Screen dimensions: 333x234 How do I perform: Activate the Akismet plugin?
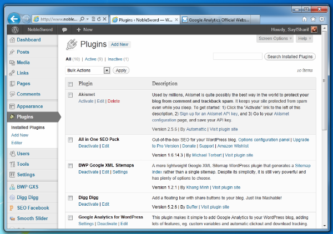(86, 101)
